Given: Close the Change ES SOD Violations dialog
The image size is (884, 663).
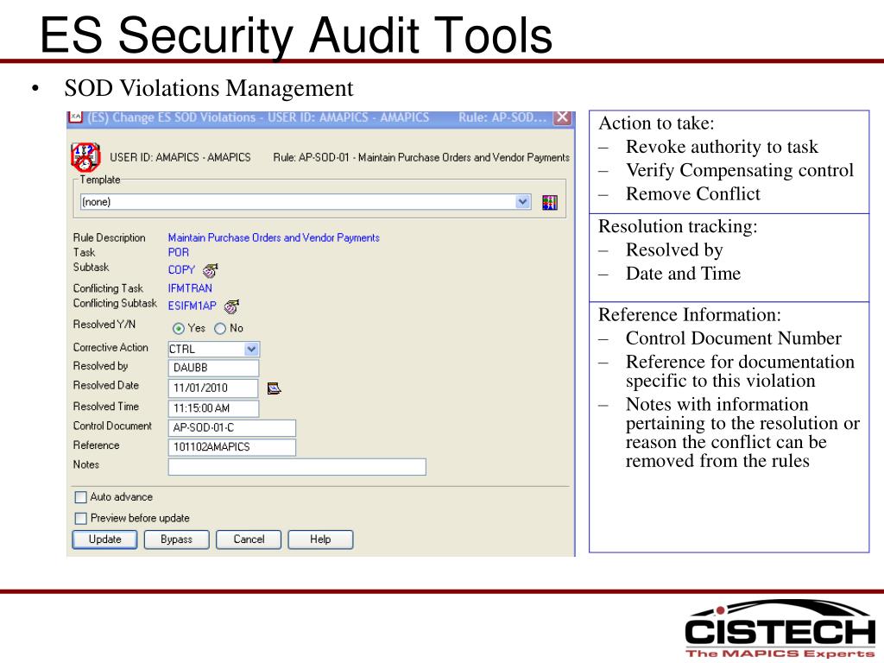Looking at the screenshot, I should coord(562,117).
